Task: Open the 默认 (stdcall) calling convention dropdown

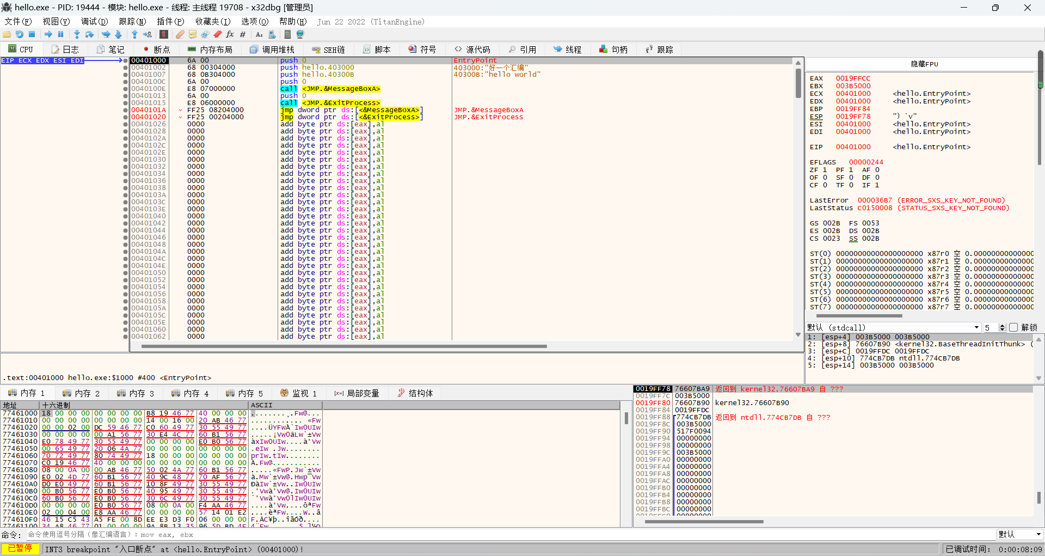Action: click(893, 327)
